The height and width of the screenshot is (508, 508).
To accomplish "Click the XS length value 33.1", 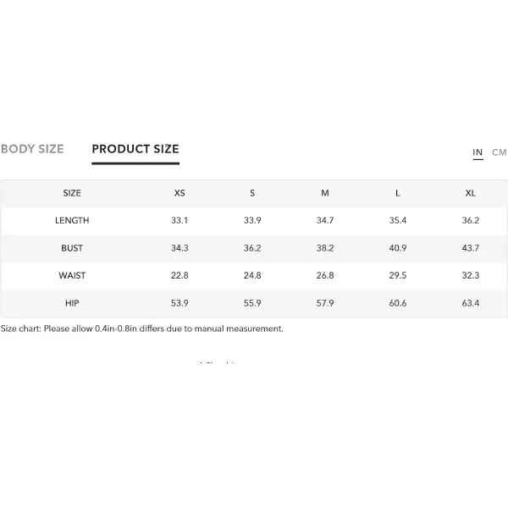I will tap(179, 220).
